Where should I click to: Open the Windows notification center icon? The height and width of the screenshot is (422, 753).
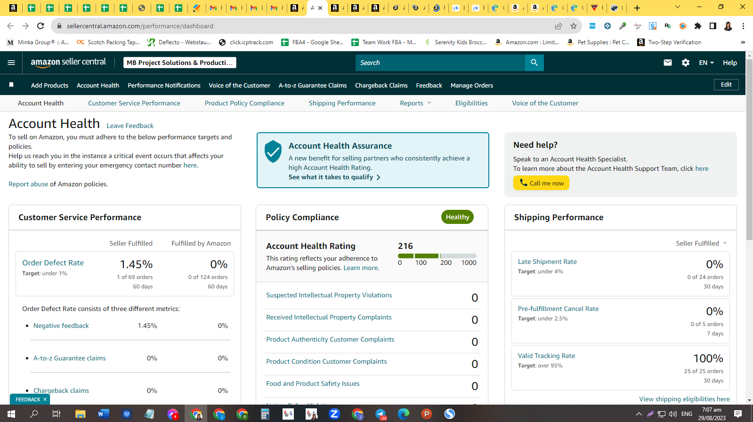pyautogui.click(x=738, y=414)
